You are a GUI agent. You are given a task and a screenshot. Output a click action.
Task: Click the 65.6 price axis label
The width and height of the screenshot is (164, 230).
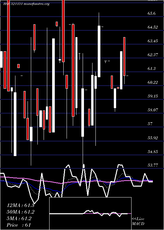(152, 13)
